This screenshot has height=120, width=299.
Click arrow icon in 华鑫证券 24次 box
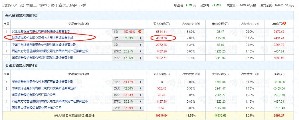141,82
